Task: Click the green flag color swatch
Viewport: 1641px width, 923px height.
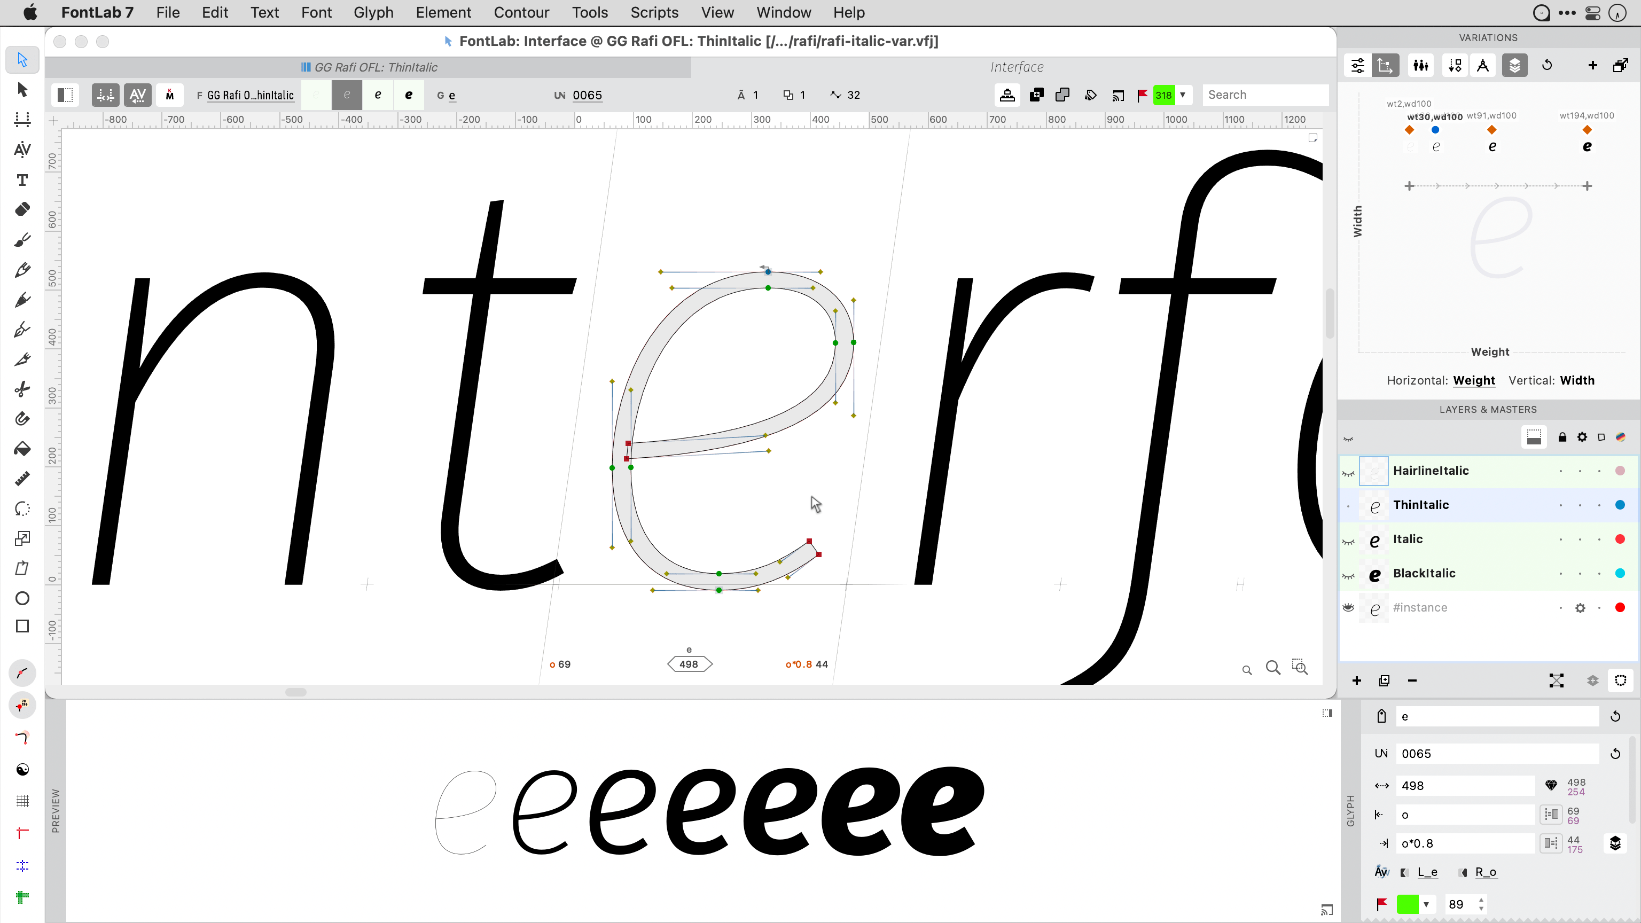Action: point(1408,904)
